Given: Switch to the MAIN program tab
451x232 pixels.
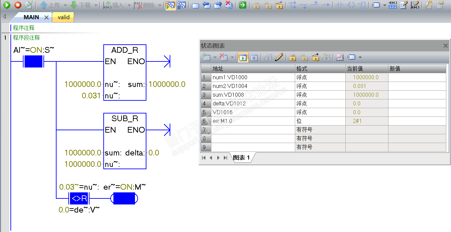Looking at the screenshot, I should pos(31,17).
